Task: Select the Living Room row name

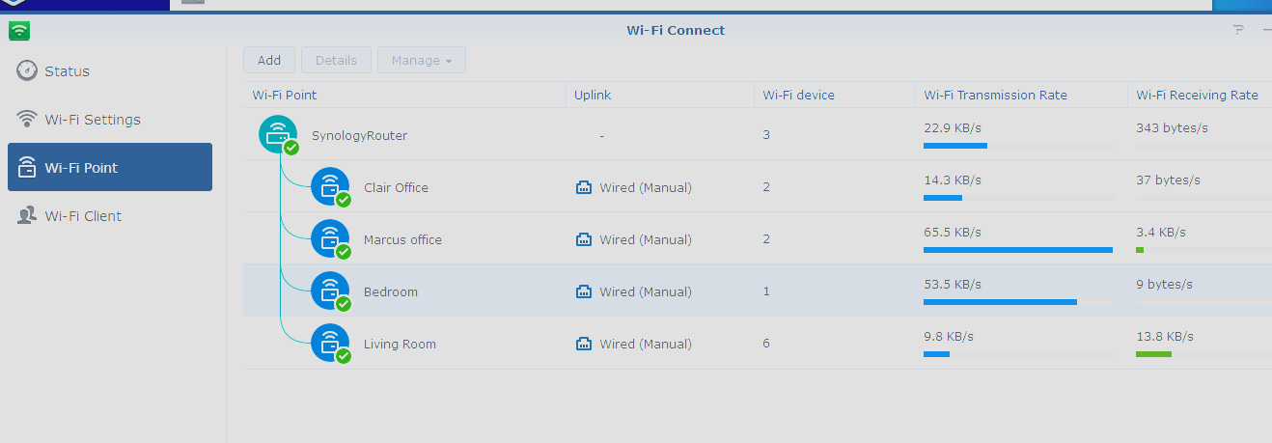Action: click(x=400, y=344)
